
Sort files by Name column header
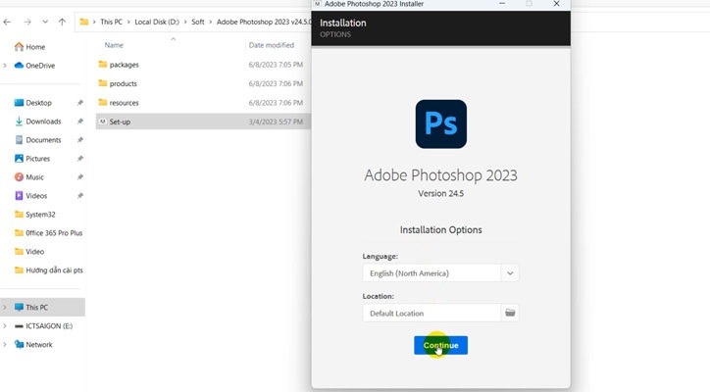[114, 45]
